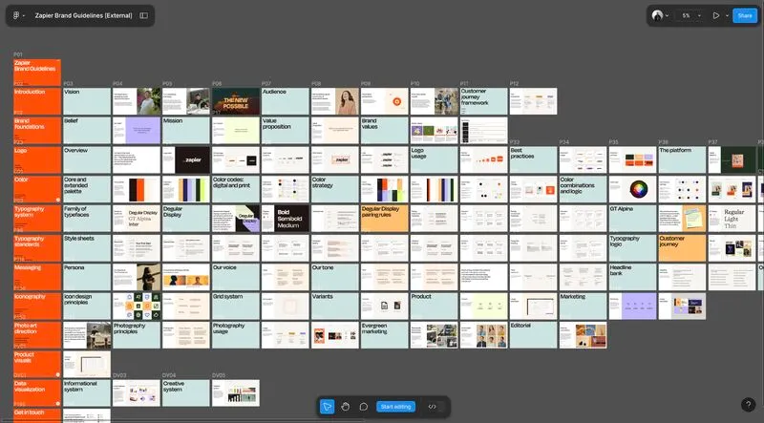Select the orange Introduction section frame
Viewport: 764px width, 423px height.
tap(37, 101)
